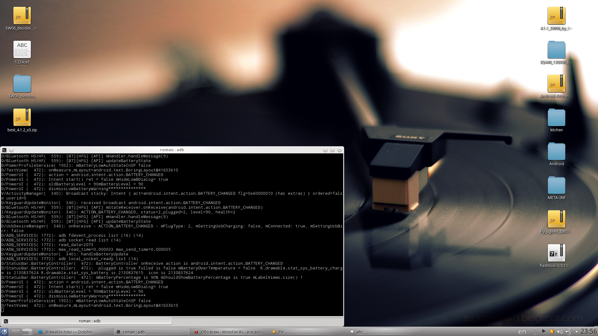Open terminal window menu icon in titlebar
This screenshot has width=598, height=336.
pos(4,150)
